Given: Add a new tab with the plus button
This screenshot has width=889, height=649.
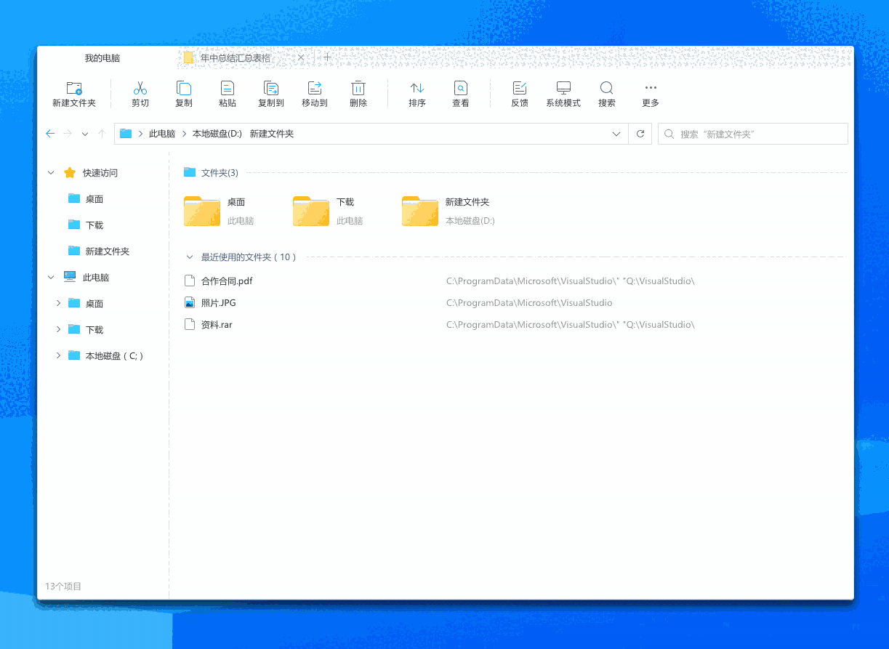Looking at the screenshot, I should (328, 57).
